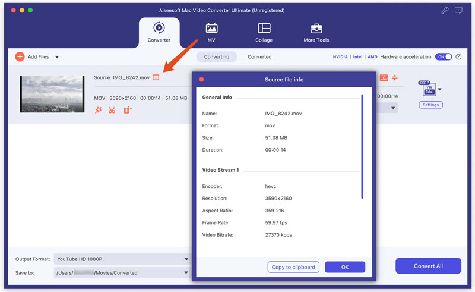This screenshot has height=292, width=475.
Task: Click the YouTube 1080P output format icon
Action: (x=427, y=89)
